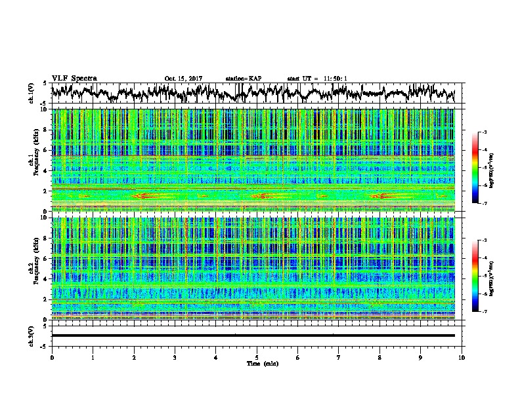Click the ch.3 flat black trace
Image resolution: width=520 pixels, height=401 pixels.
point(253,335)
